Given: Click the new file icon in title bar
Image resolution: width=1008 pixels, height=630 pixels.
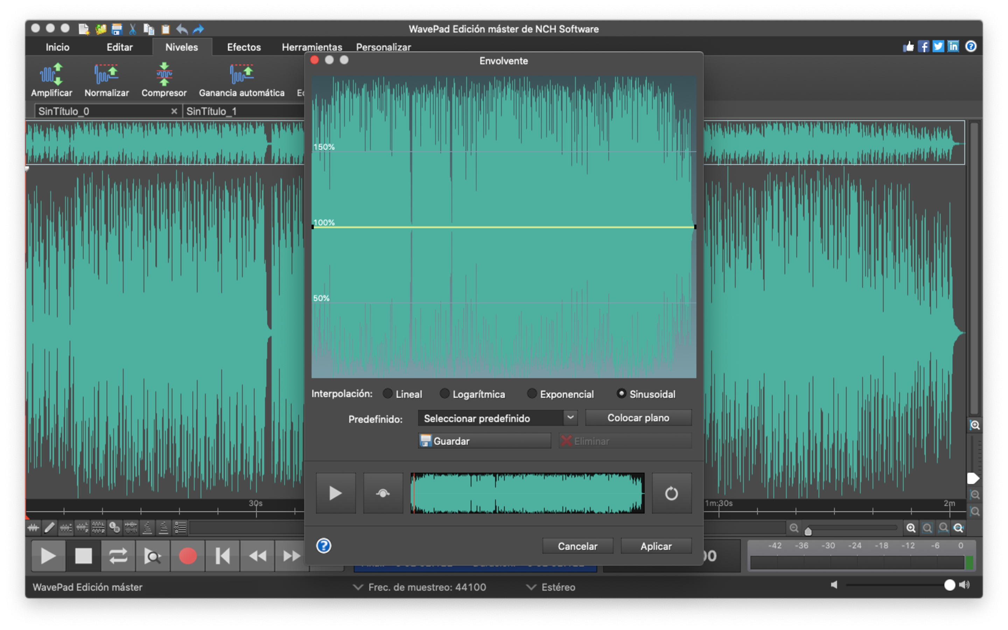Looking at the screenshot, I should (x=84, y=29).
